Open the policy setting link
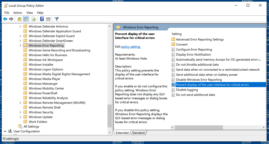269x144 pixels. pos(131,47)
